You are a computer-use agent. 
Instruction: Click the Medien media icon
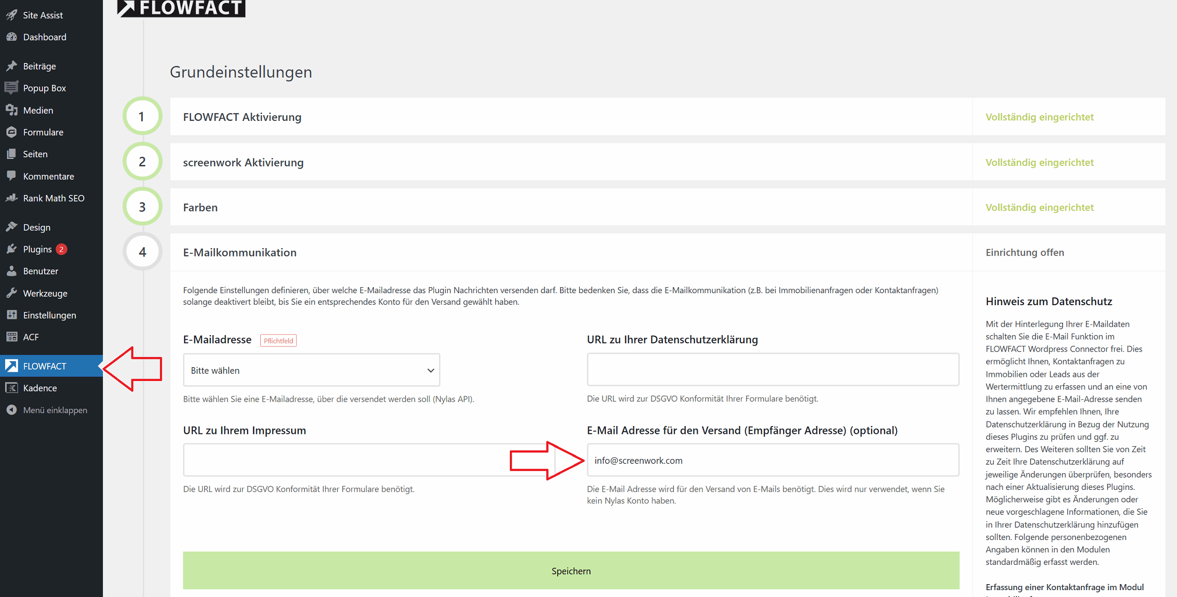11,110
